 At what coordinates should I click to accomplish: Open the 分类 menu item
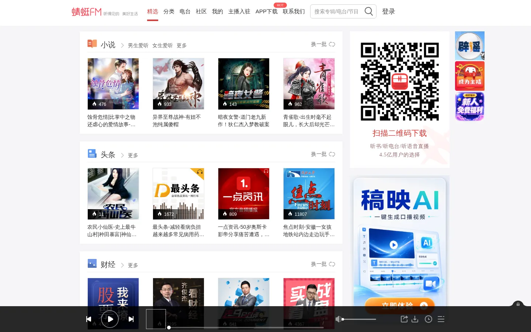[169, 11]
